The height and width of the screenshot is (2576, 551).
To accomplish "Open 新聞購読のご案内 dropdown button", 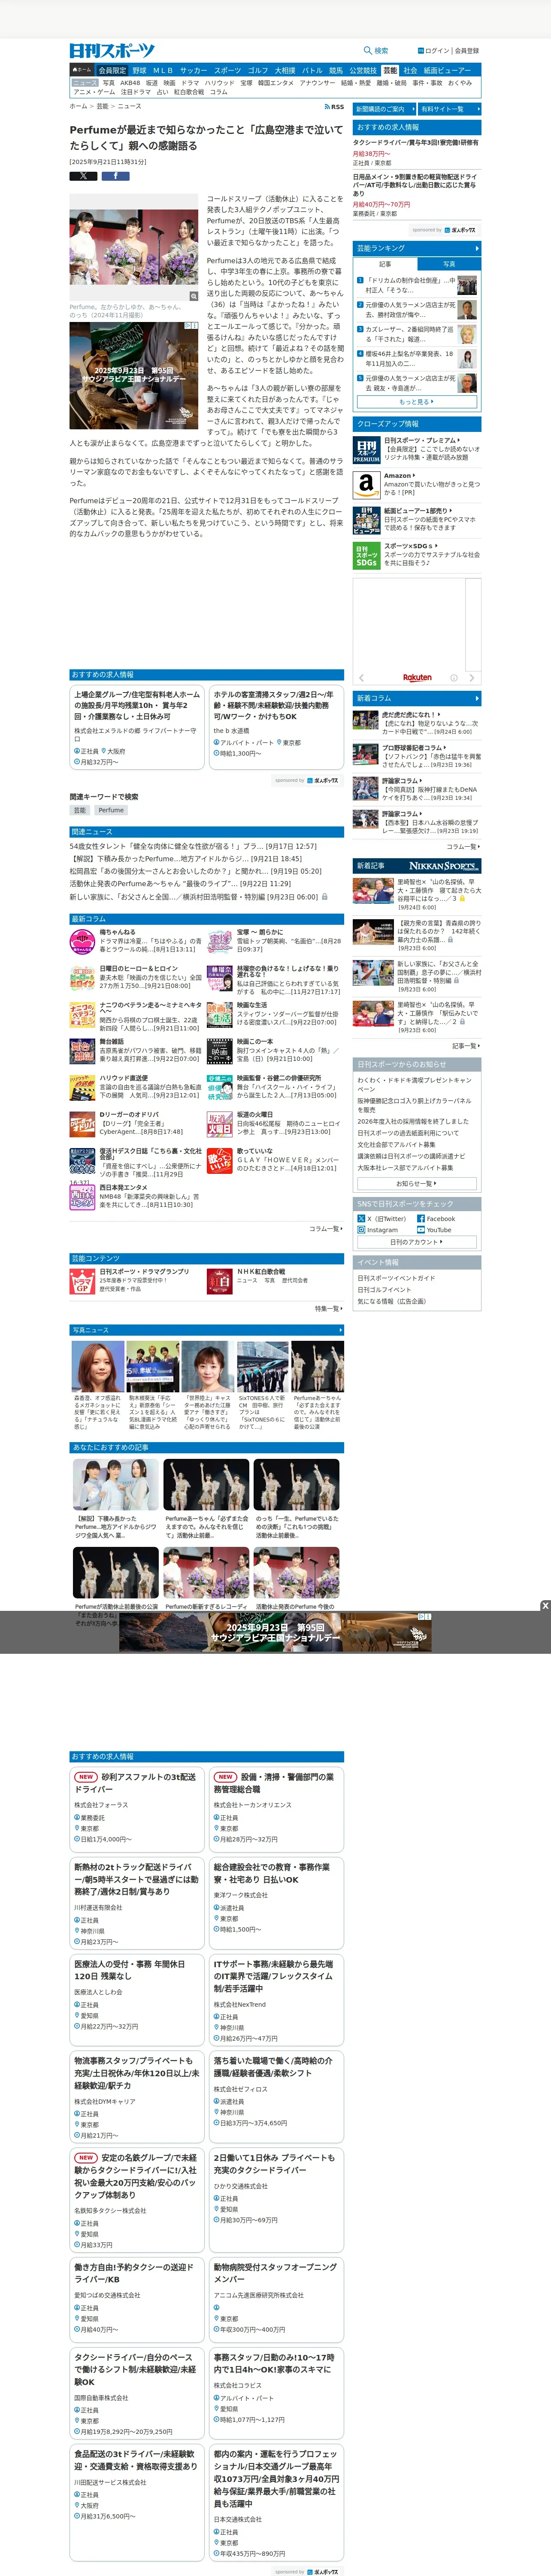I will tap(384, 109).
